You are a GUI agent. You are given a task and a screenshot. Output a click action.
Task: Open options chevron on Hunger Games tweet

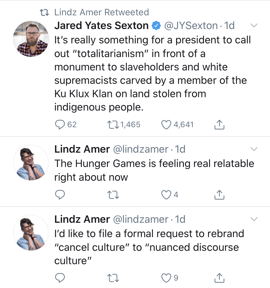[254, 149]
